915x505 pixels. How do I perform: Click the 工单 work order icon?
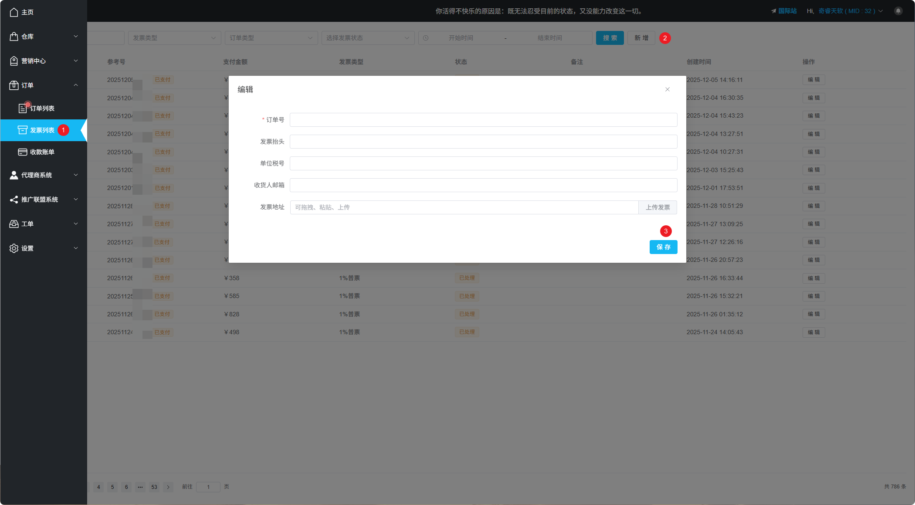pos(14,224)
